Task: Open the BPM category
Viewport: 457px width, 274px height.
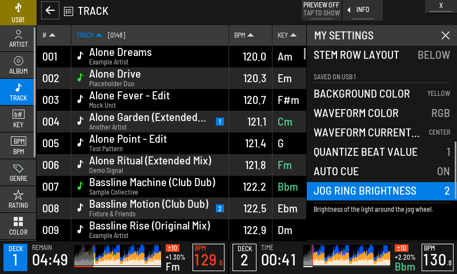Action: [18, 146]
